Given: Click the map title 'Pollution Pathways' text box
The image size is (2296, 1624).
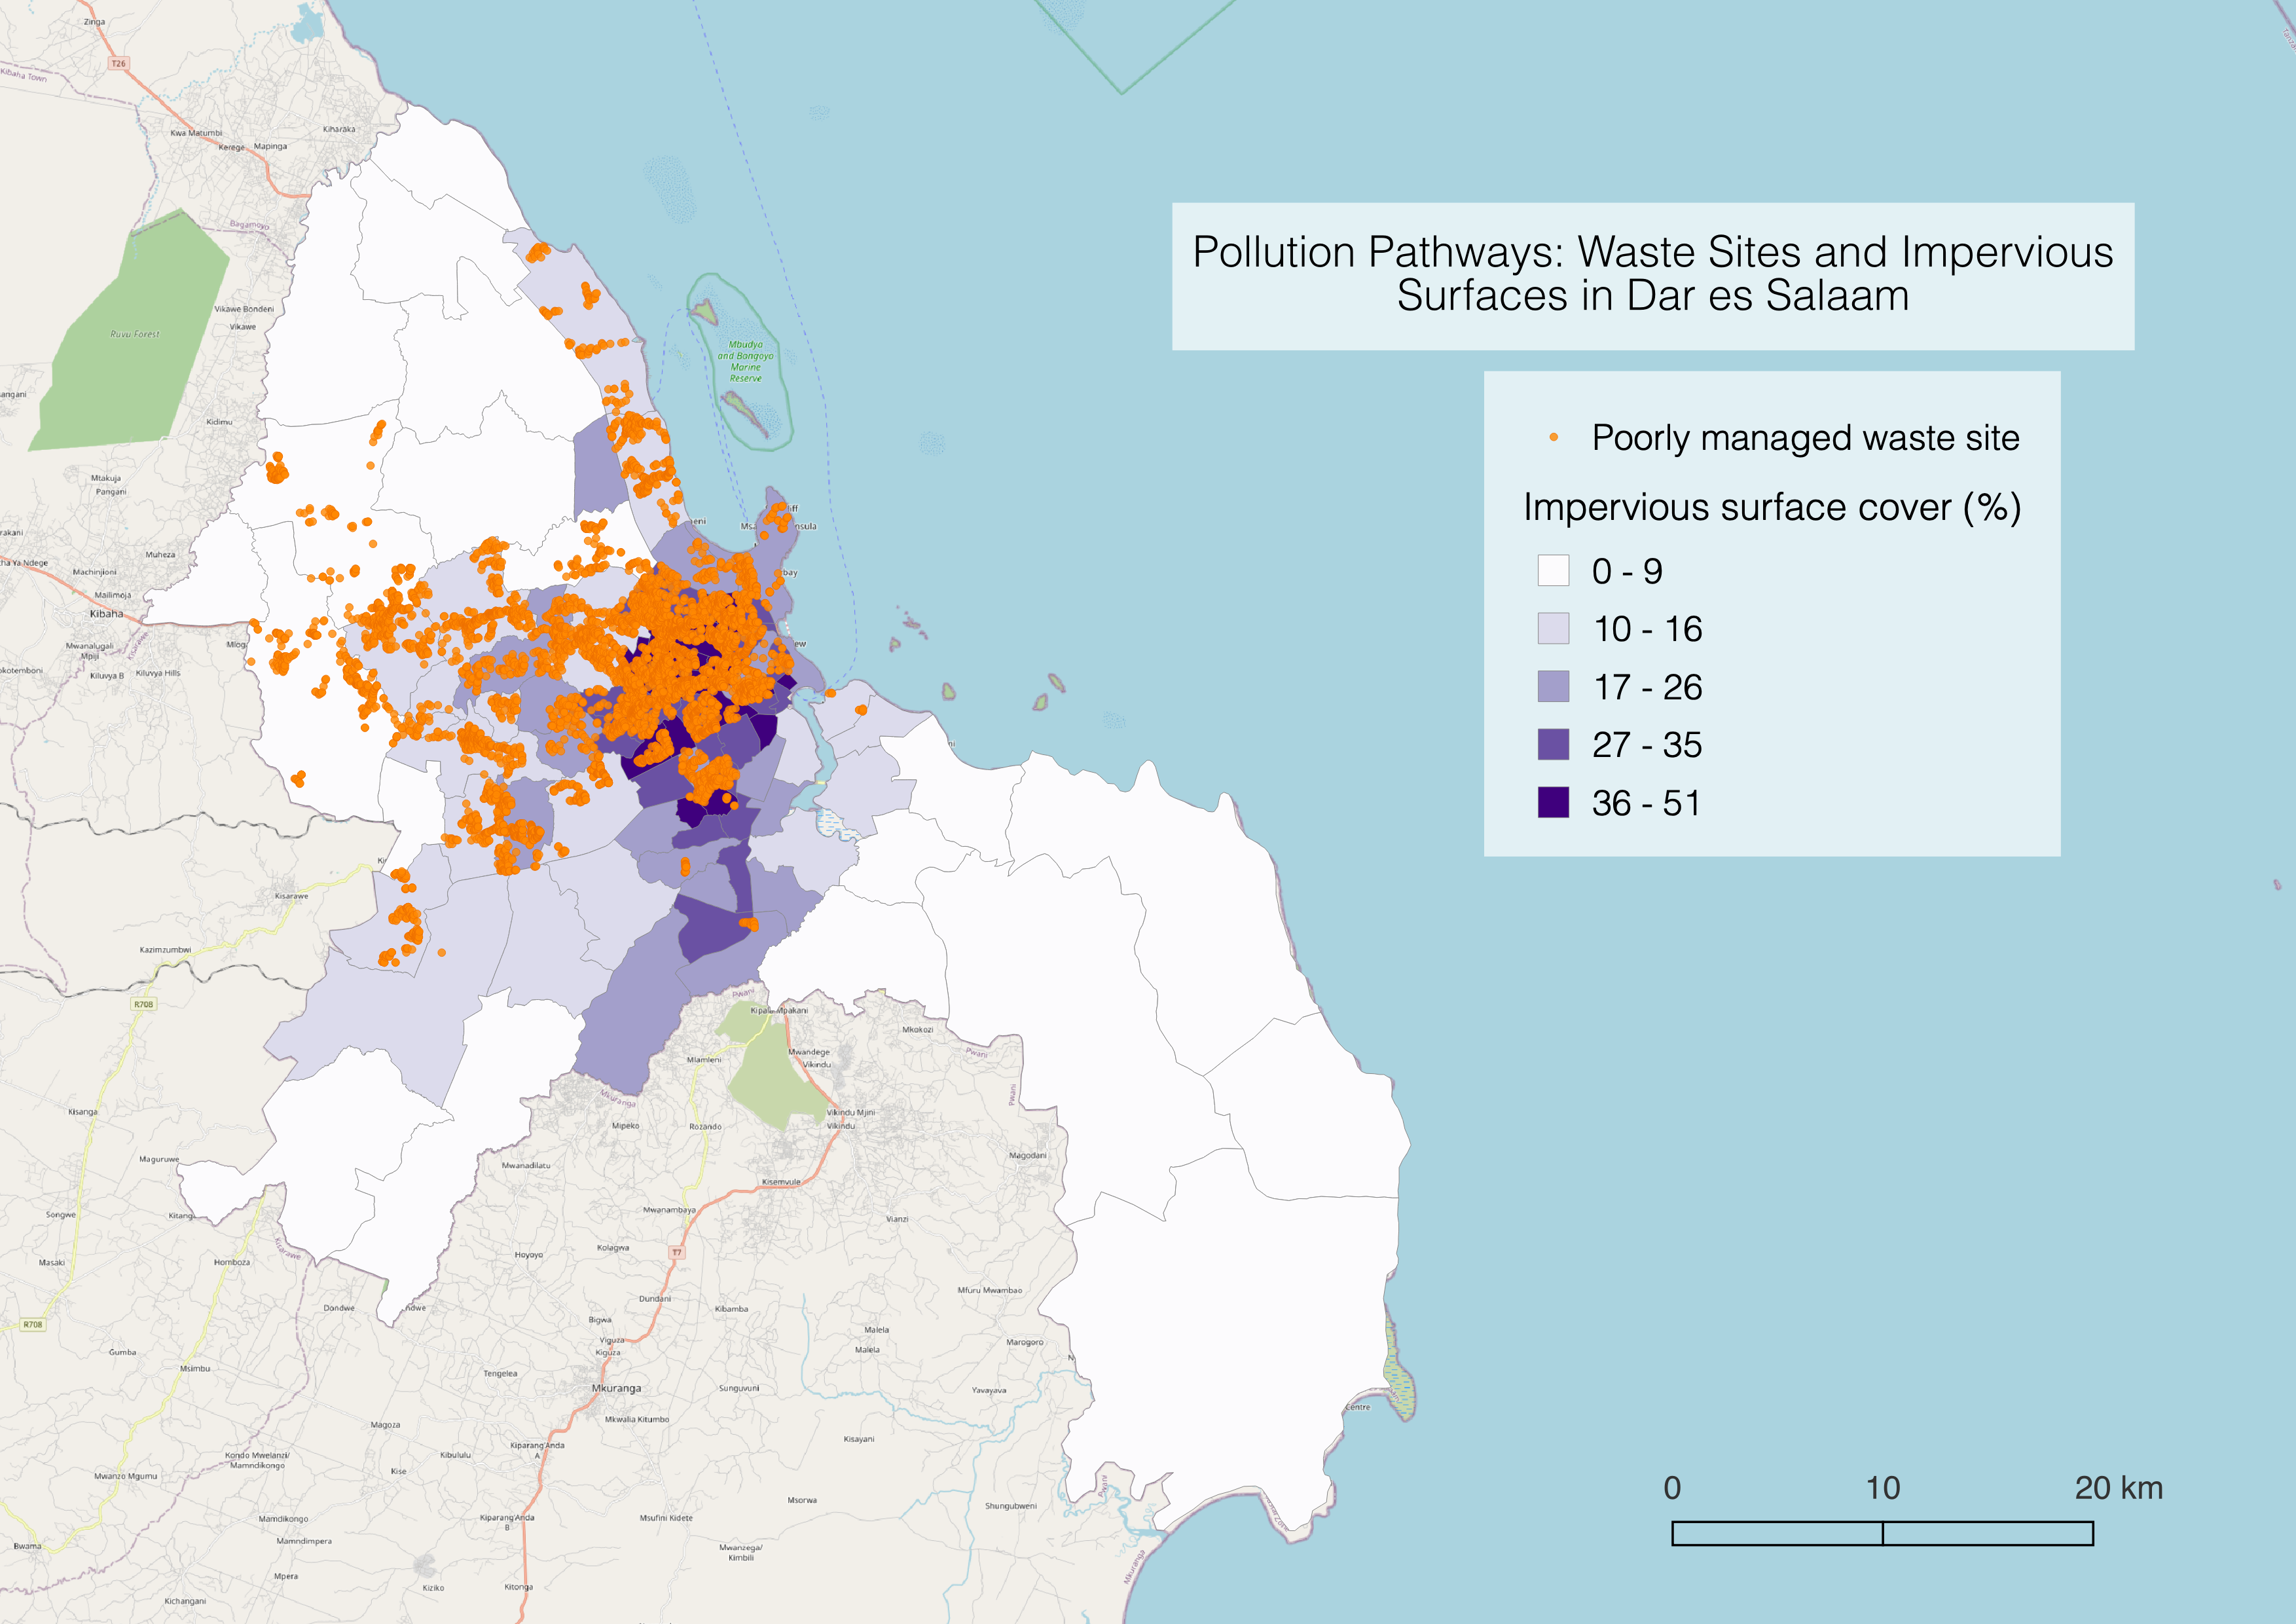Looking at the screenshot, I should 1652,276.
